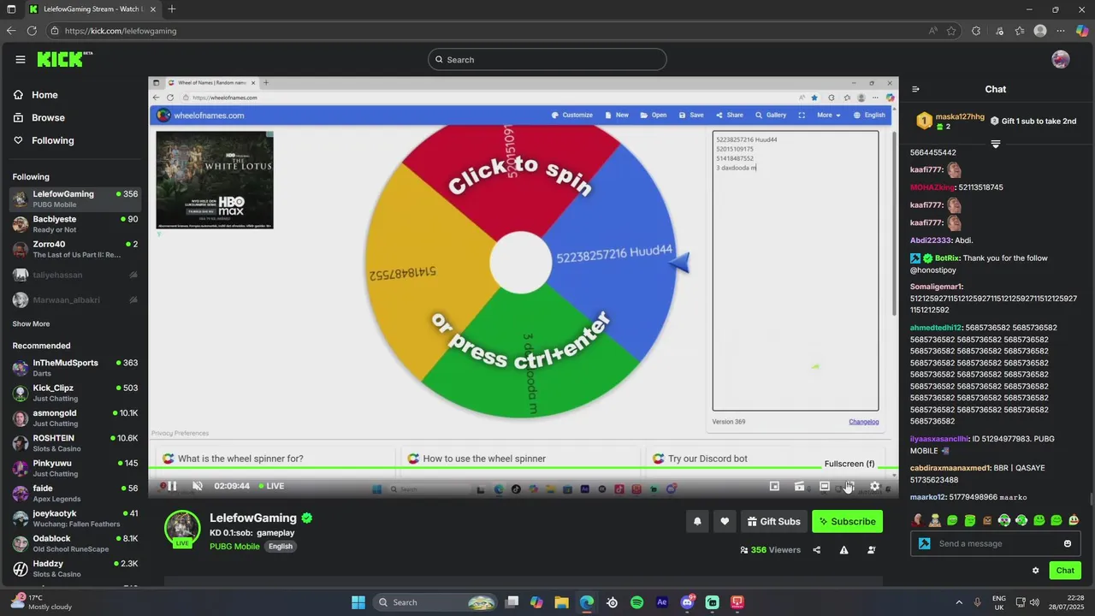Click the LelefowGaming channel avatar

(x=182, y=528)
